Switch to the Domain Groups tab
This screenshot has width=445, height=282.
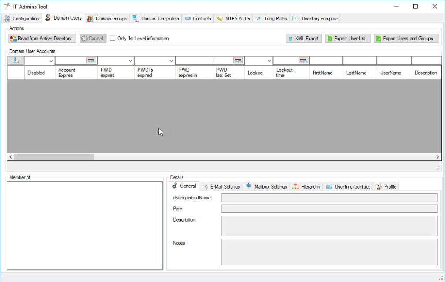(107, 19)
